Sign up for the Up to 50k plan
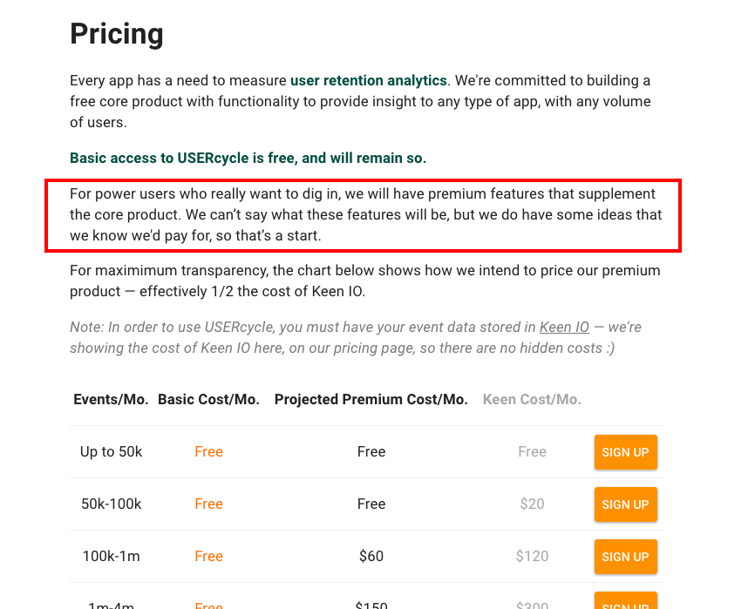 tap(625, 452)
